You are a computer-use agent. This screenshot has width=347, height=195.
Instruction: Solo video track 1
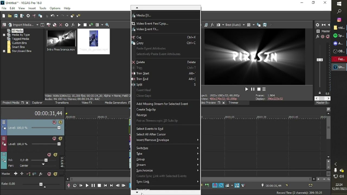[x=60, y=122]
